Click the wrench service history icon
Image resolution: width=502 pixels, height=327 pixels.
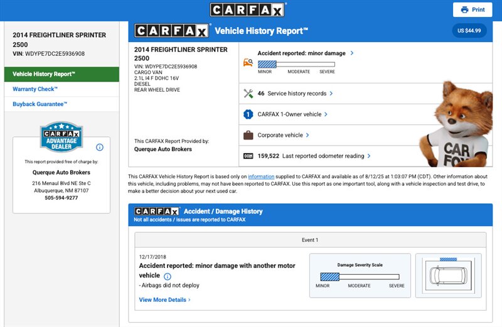point(248,93)
